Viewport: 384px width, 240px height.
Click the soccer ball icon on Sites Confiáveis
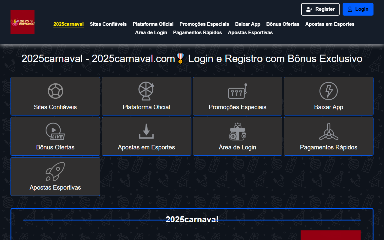(55, 91)
